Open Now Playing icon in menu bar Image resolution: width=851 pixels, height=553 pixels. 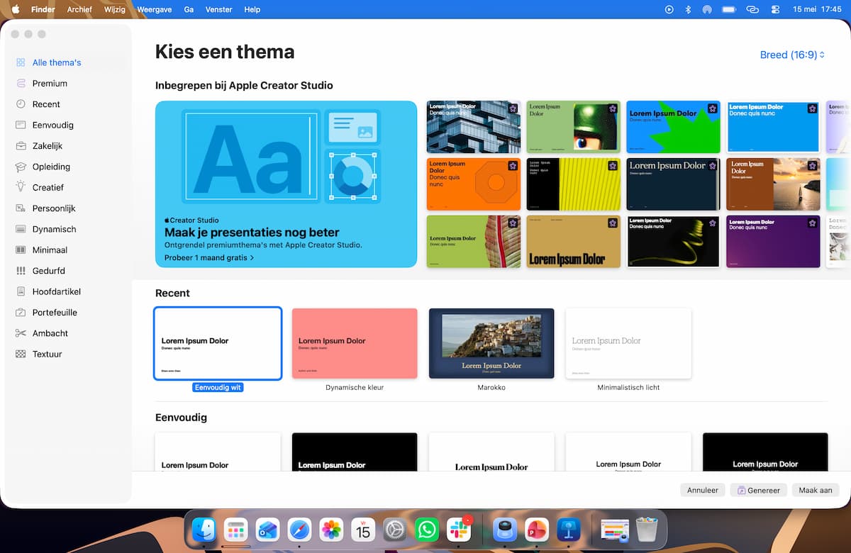coord(669,9)
